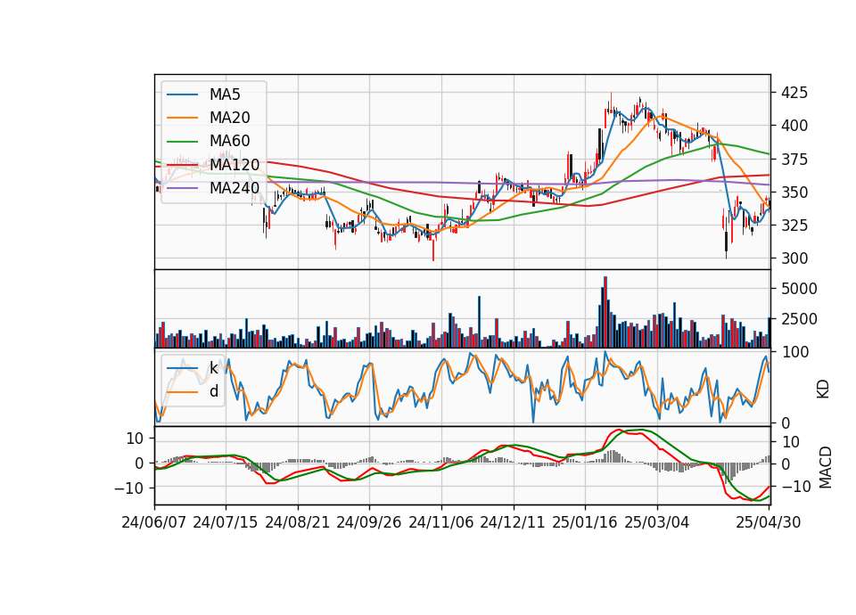Click the tallest volume bar
856x615 pixels.
tap(605, 312)
